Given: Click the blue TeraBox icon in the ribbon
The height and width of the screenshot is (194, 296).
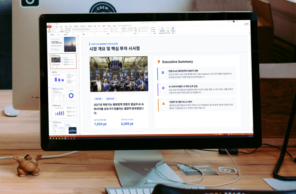Looking at the screenshot, I should click(173, 28).
